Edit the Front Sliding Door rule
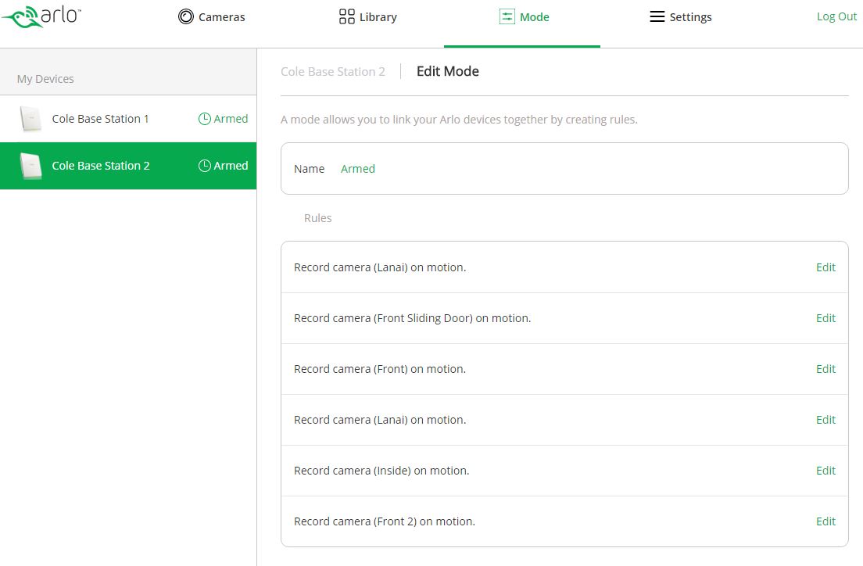This screenshot has width=863, height=566. click(x=825, y=318)
